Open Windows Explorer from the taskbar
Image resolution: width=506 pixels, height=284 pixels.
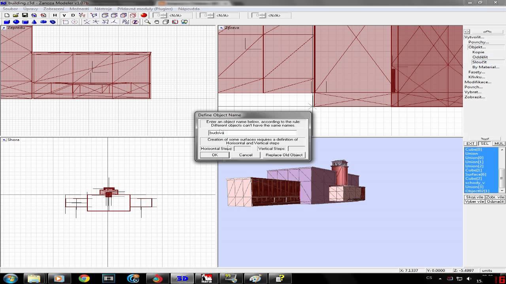point(34,278)
